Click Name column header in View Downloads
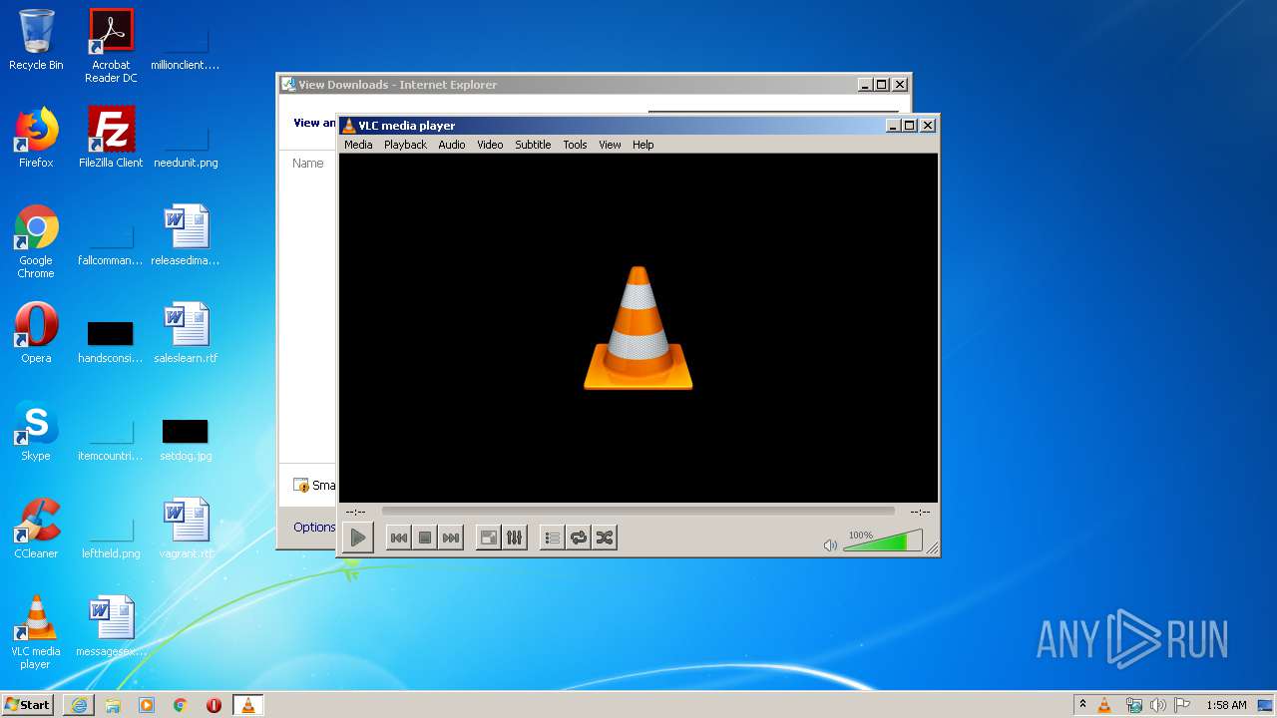 point(308,163)
